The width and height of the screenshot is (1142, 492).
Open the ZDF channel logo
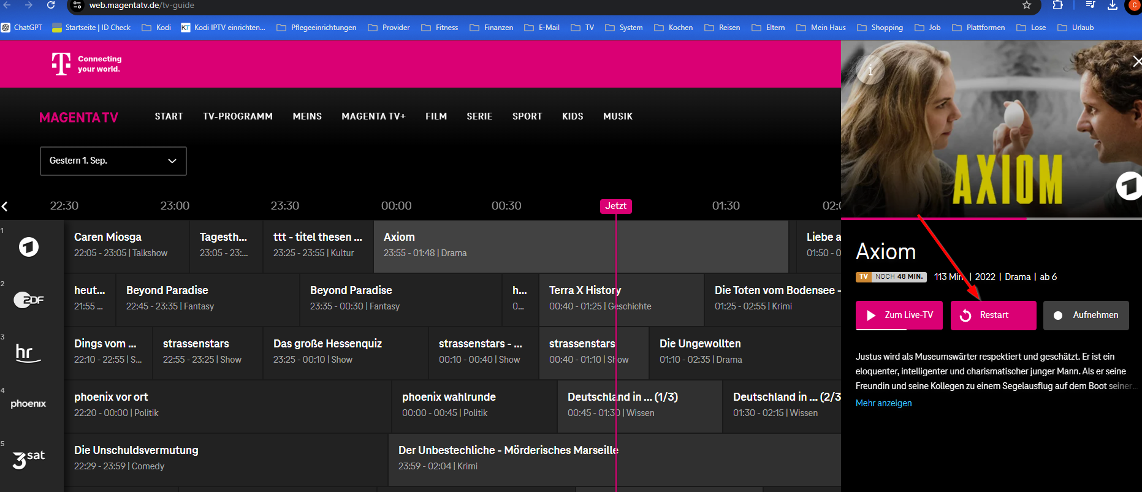tap(29, 300)
